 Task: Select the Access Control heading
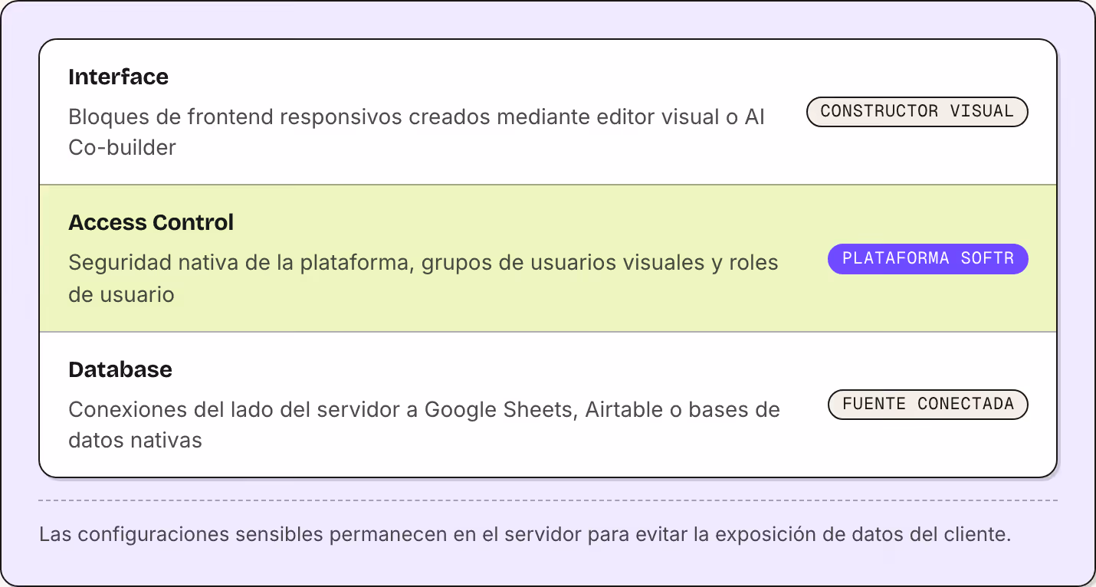pyautogui.click(x=151, y=223)
